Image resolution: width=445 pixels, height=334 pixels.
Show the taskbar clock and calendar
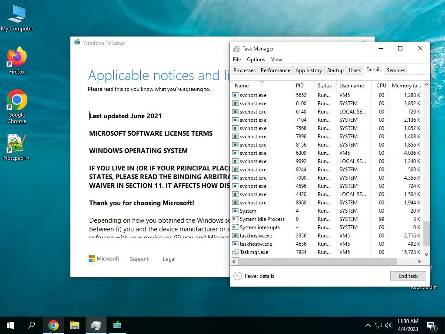(x=408, y=325)
